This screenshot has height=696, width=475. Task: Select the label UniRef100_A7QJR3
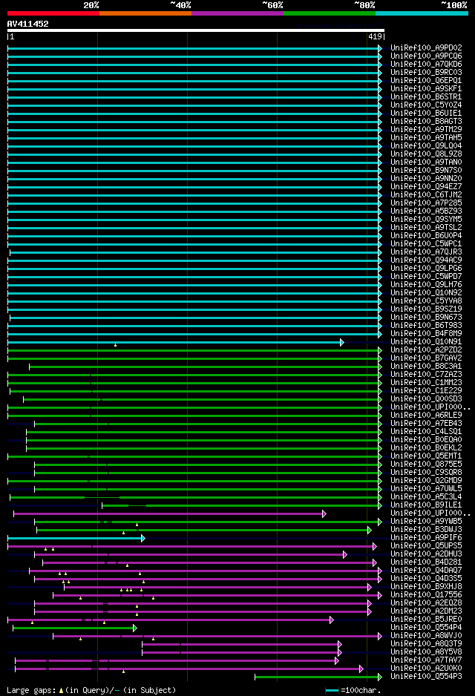[426, 252]
